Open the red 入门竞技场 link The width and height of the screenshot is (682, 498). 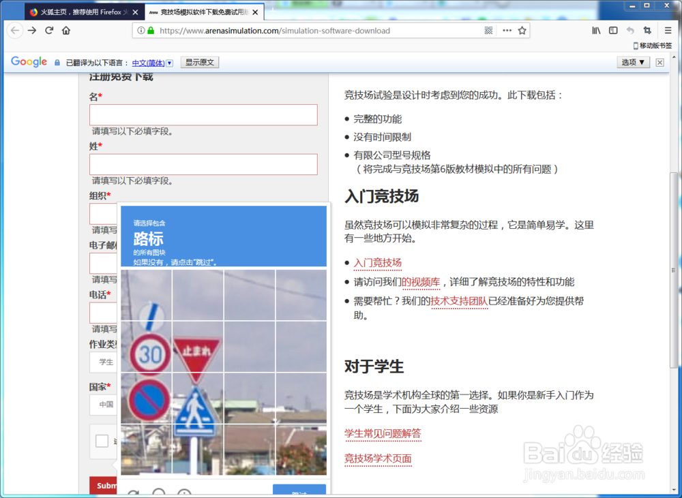tap(378, 263)
